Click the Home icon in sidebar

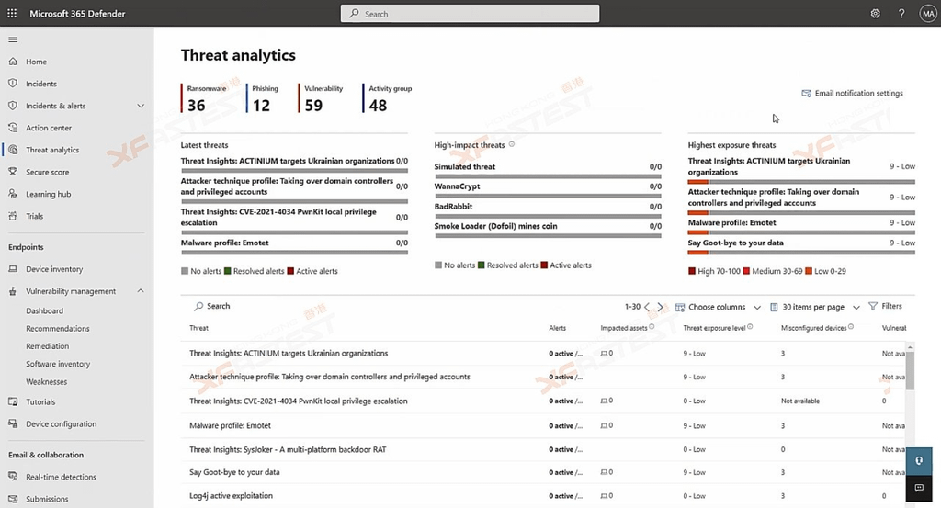click(x=13, y=62)
